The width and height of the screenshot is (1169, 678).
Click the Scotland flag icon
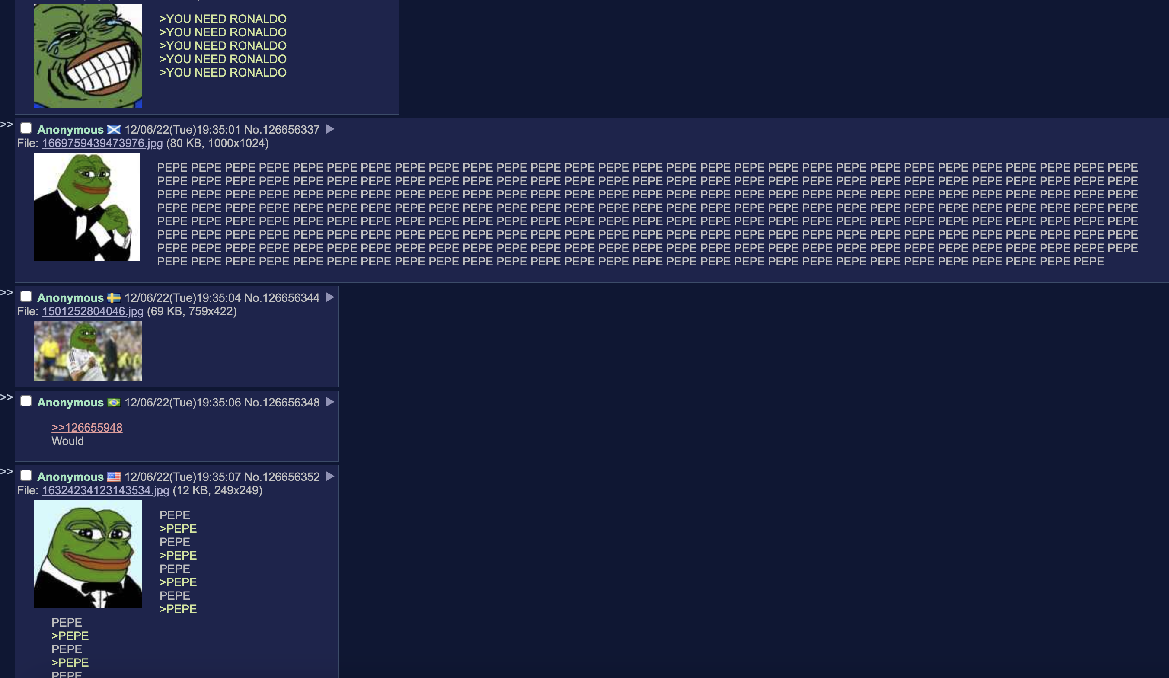click(114, 129)
